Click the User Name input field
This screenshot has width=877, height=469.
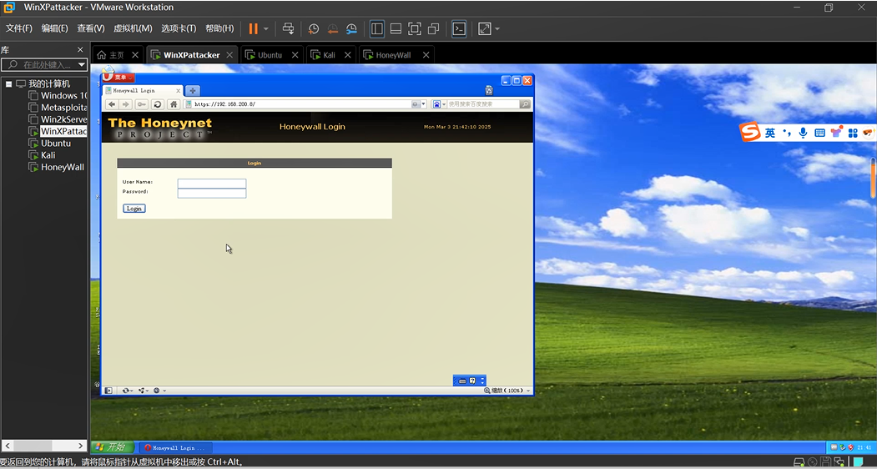click(x=212, y=183)
